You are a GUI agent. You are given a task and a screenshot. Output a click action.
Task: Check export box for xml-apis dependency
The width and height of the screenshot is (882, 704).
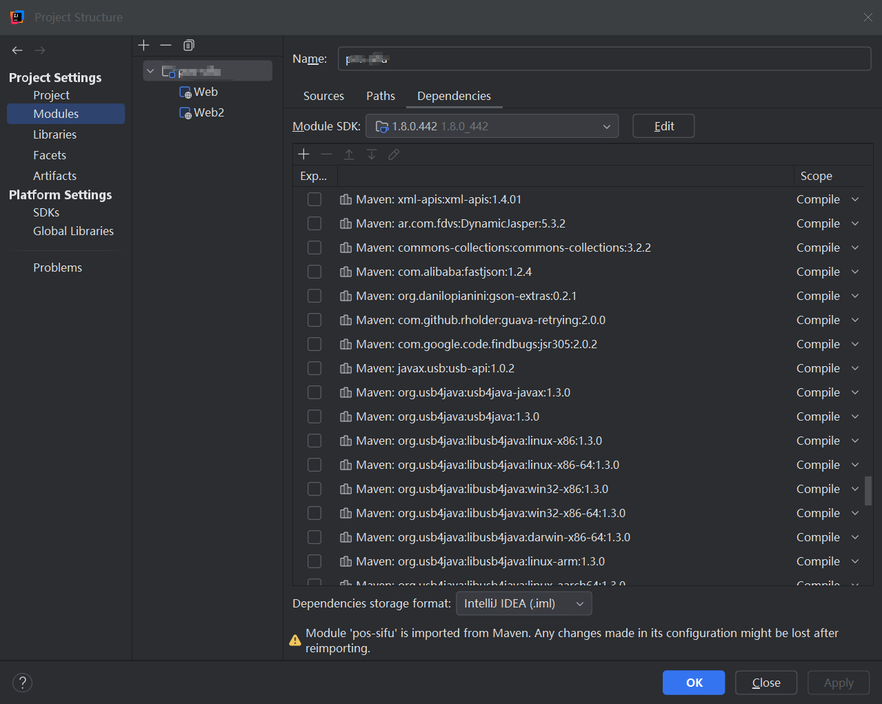point(314,199)
